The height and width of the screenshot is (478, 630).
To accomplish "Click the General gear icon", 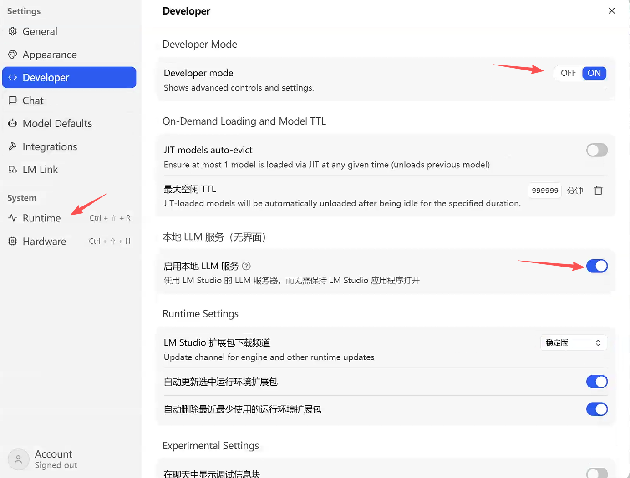I will [13, 31].
